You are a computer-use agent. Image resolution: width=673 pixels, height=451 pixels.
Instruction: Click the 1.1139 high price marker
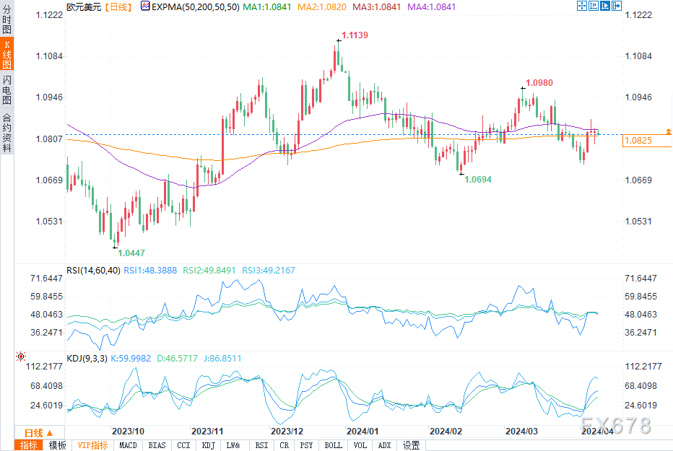(355, 35)
